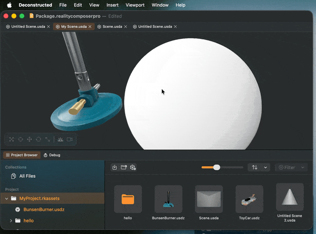Toggle the environment lighting icon
The height and width of the screenshot is (234, 316).
(60, 139)
